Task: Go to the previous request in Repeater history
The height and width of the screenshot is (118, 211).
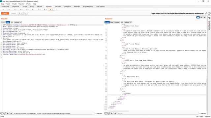Action: 19,13
